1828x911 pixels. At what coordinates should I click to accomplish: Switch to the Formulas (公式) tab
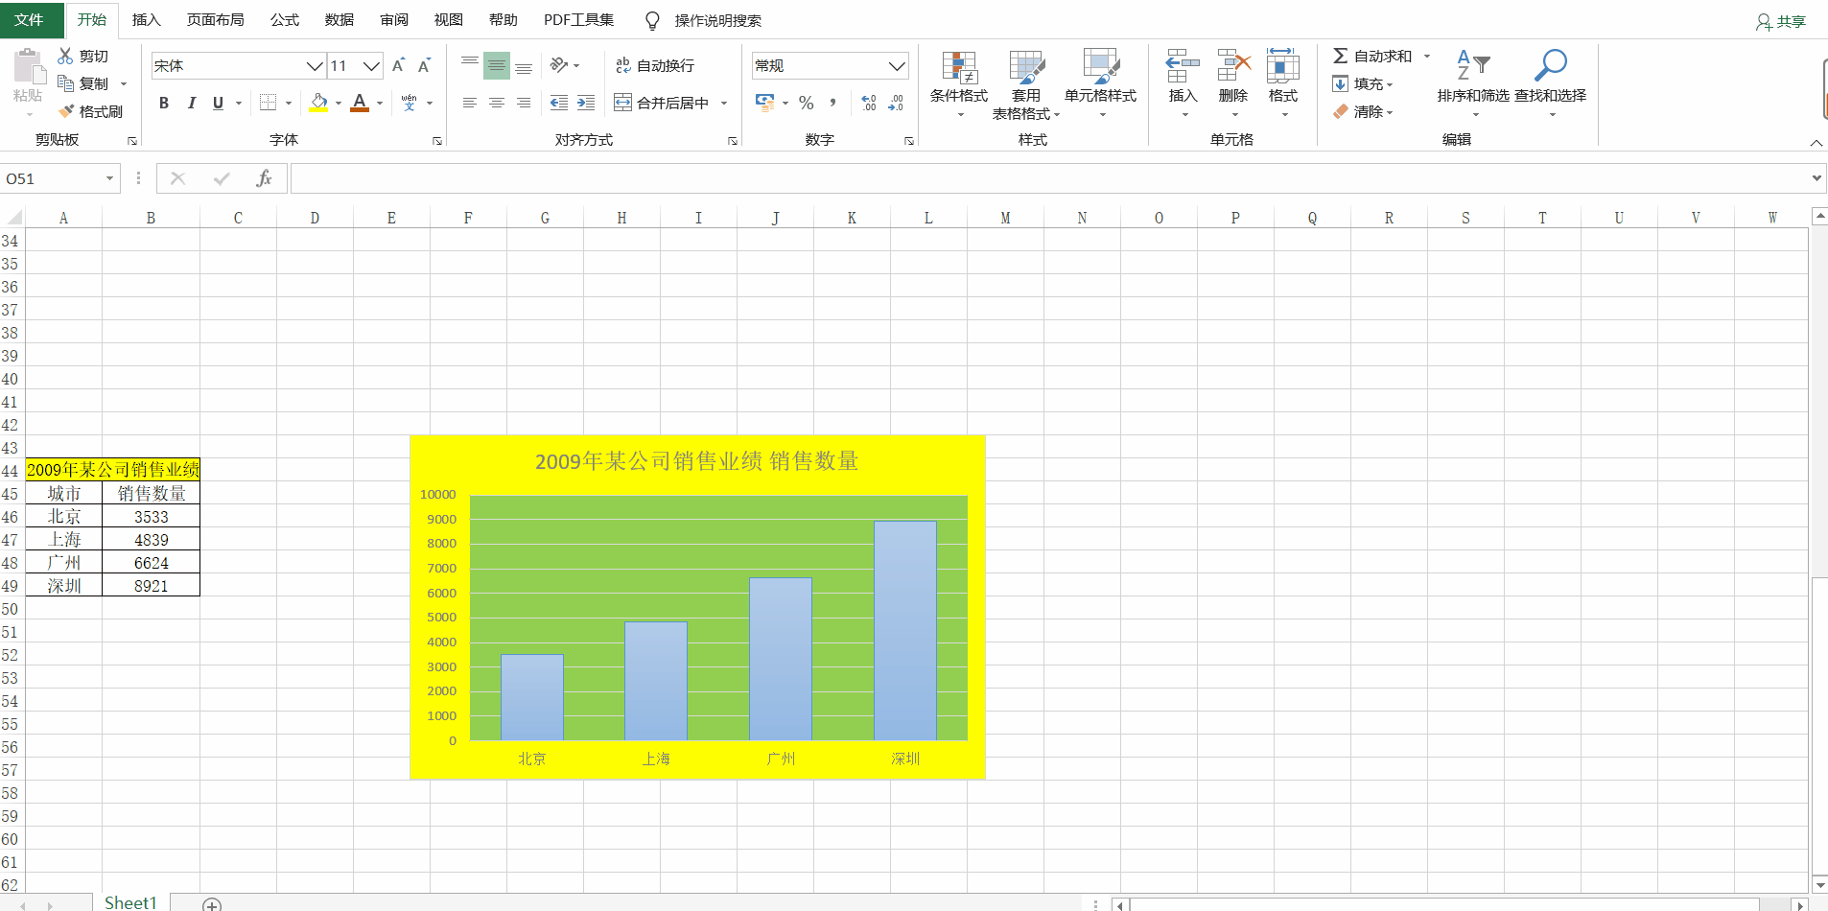tap(285, 20)
